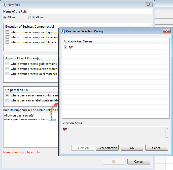Screen dimensions: 173x170
Task: Click into the Name of the Rule field
Action: (90, 12)
